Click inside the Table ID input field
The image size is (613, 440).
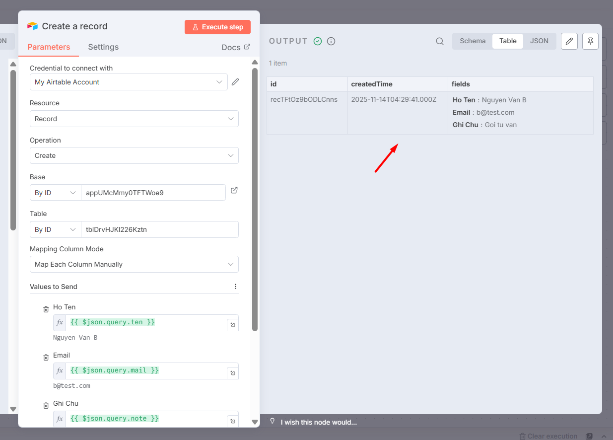(x=159, y=229)
